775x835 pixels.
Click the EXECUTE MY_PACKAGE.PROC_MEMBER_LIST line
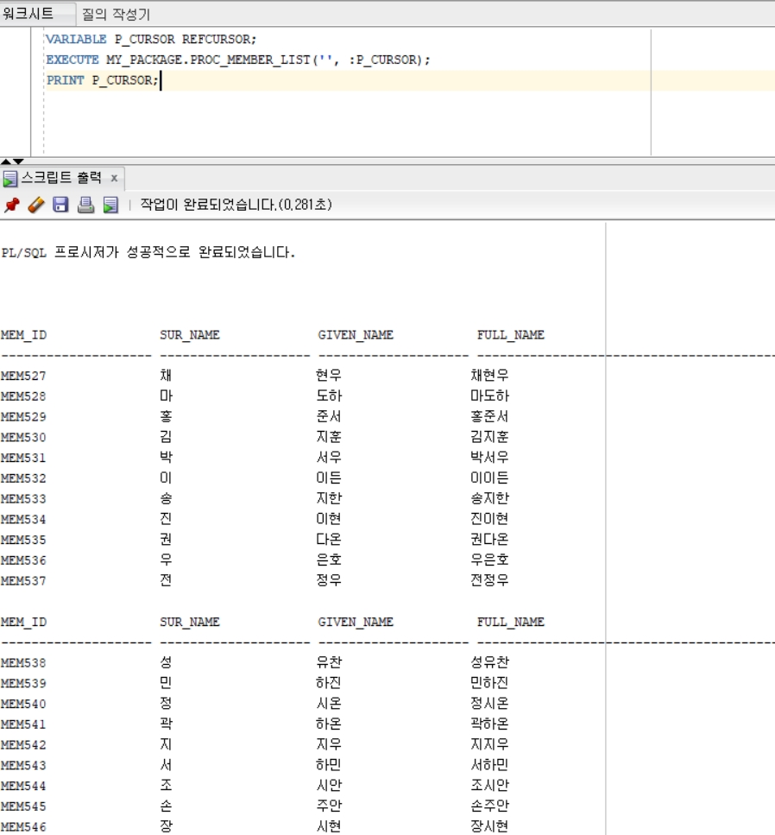tap(238, 60)
